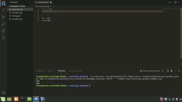Run Python file with play button

169,2
